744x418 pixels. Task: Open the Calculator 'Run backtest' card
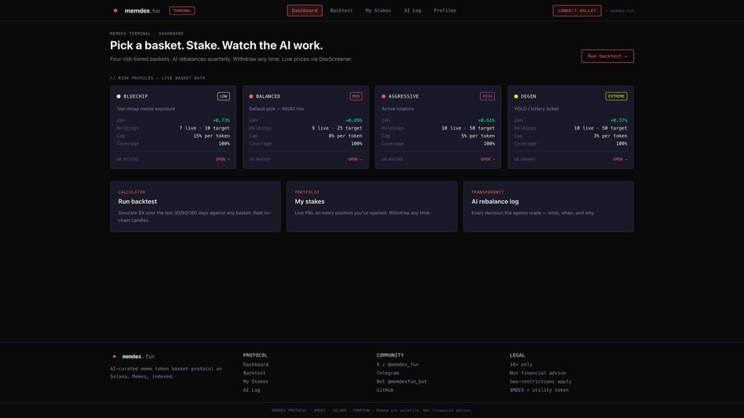click(x=195, y=207)
